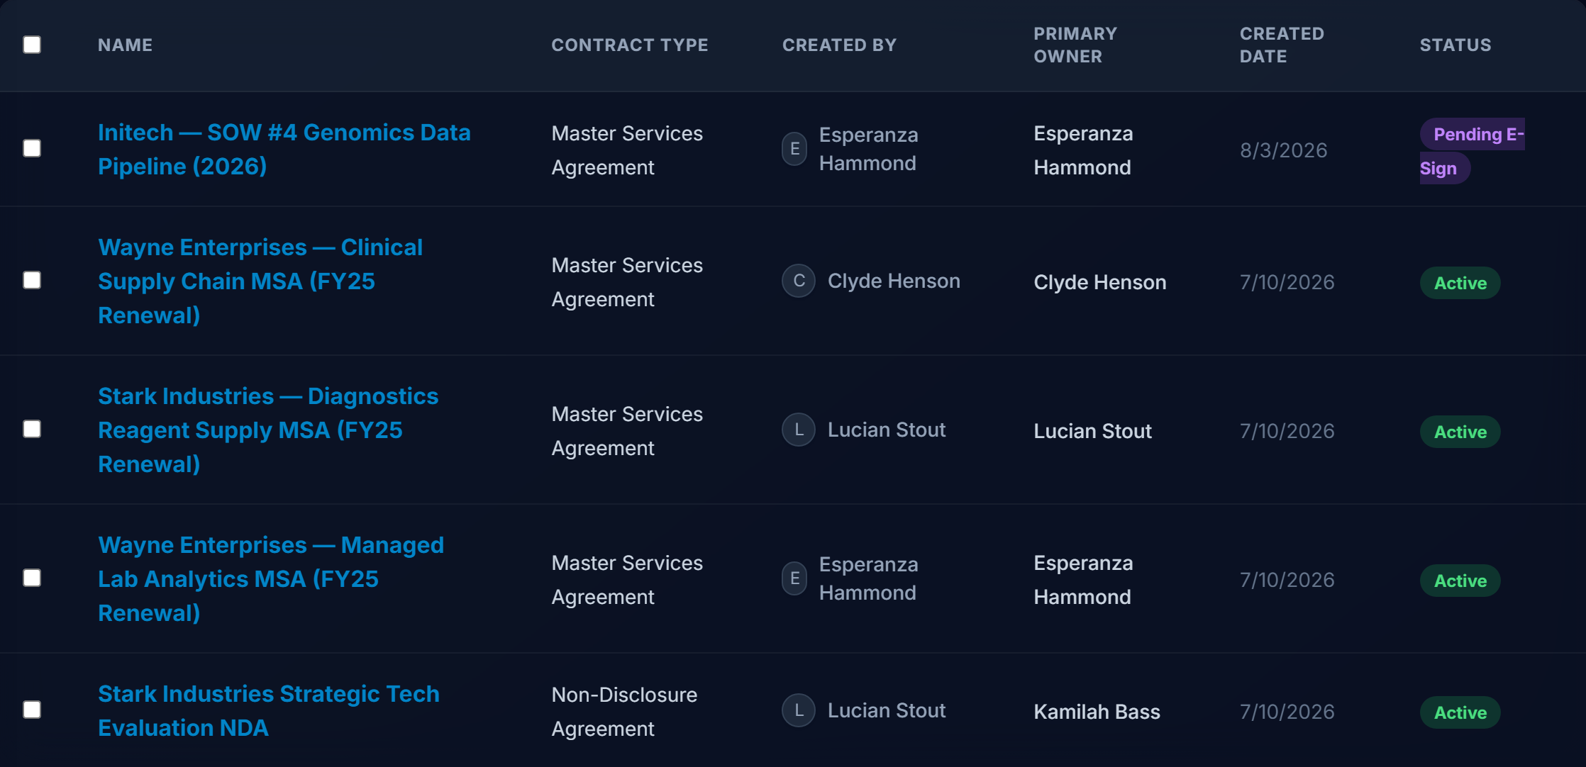Click primary owner Kamilah Bass
Image resolution: width=1586 pixels, height=767 pixels.
point(1097,712)
